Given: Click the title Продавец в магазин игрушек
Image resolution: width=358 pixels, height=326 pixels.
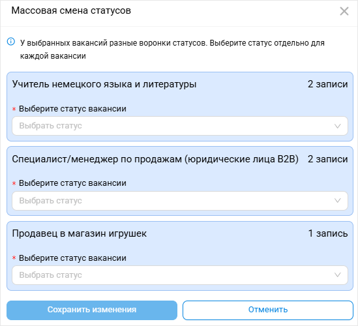Looking at the screenshot, I should [x=79, y=233].
